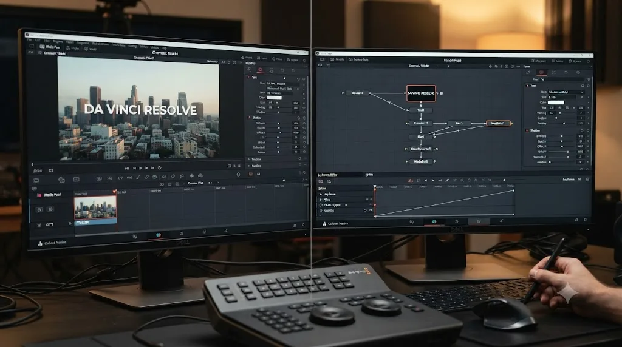The image size is (622, 347).
Task: Click the end keyframe point of the spline
Action: point(514,190)
